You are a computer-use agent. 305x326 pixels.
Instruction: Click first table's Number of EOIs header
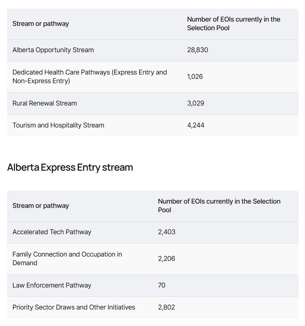tap(234, 24)
